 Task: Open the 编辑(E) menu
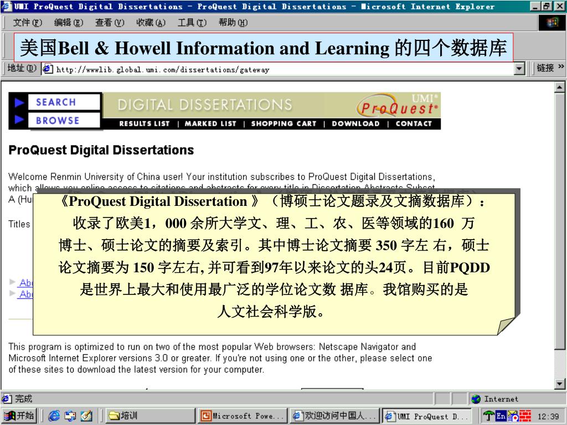pos(68,23)
